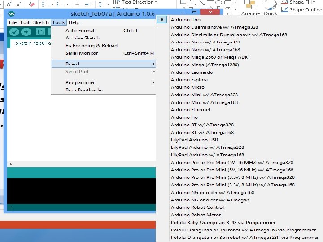Image resolution: width=323 pixels, height=242 pixels.
Task: Select Arduino Esplora board
Action: pyautogui.click(x=189, y=80)
